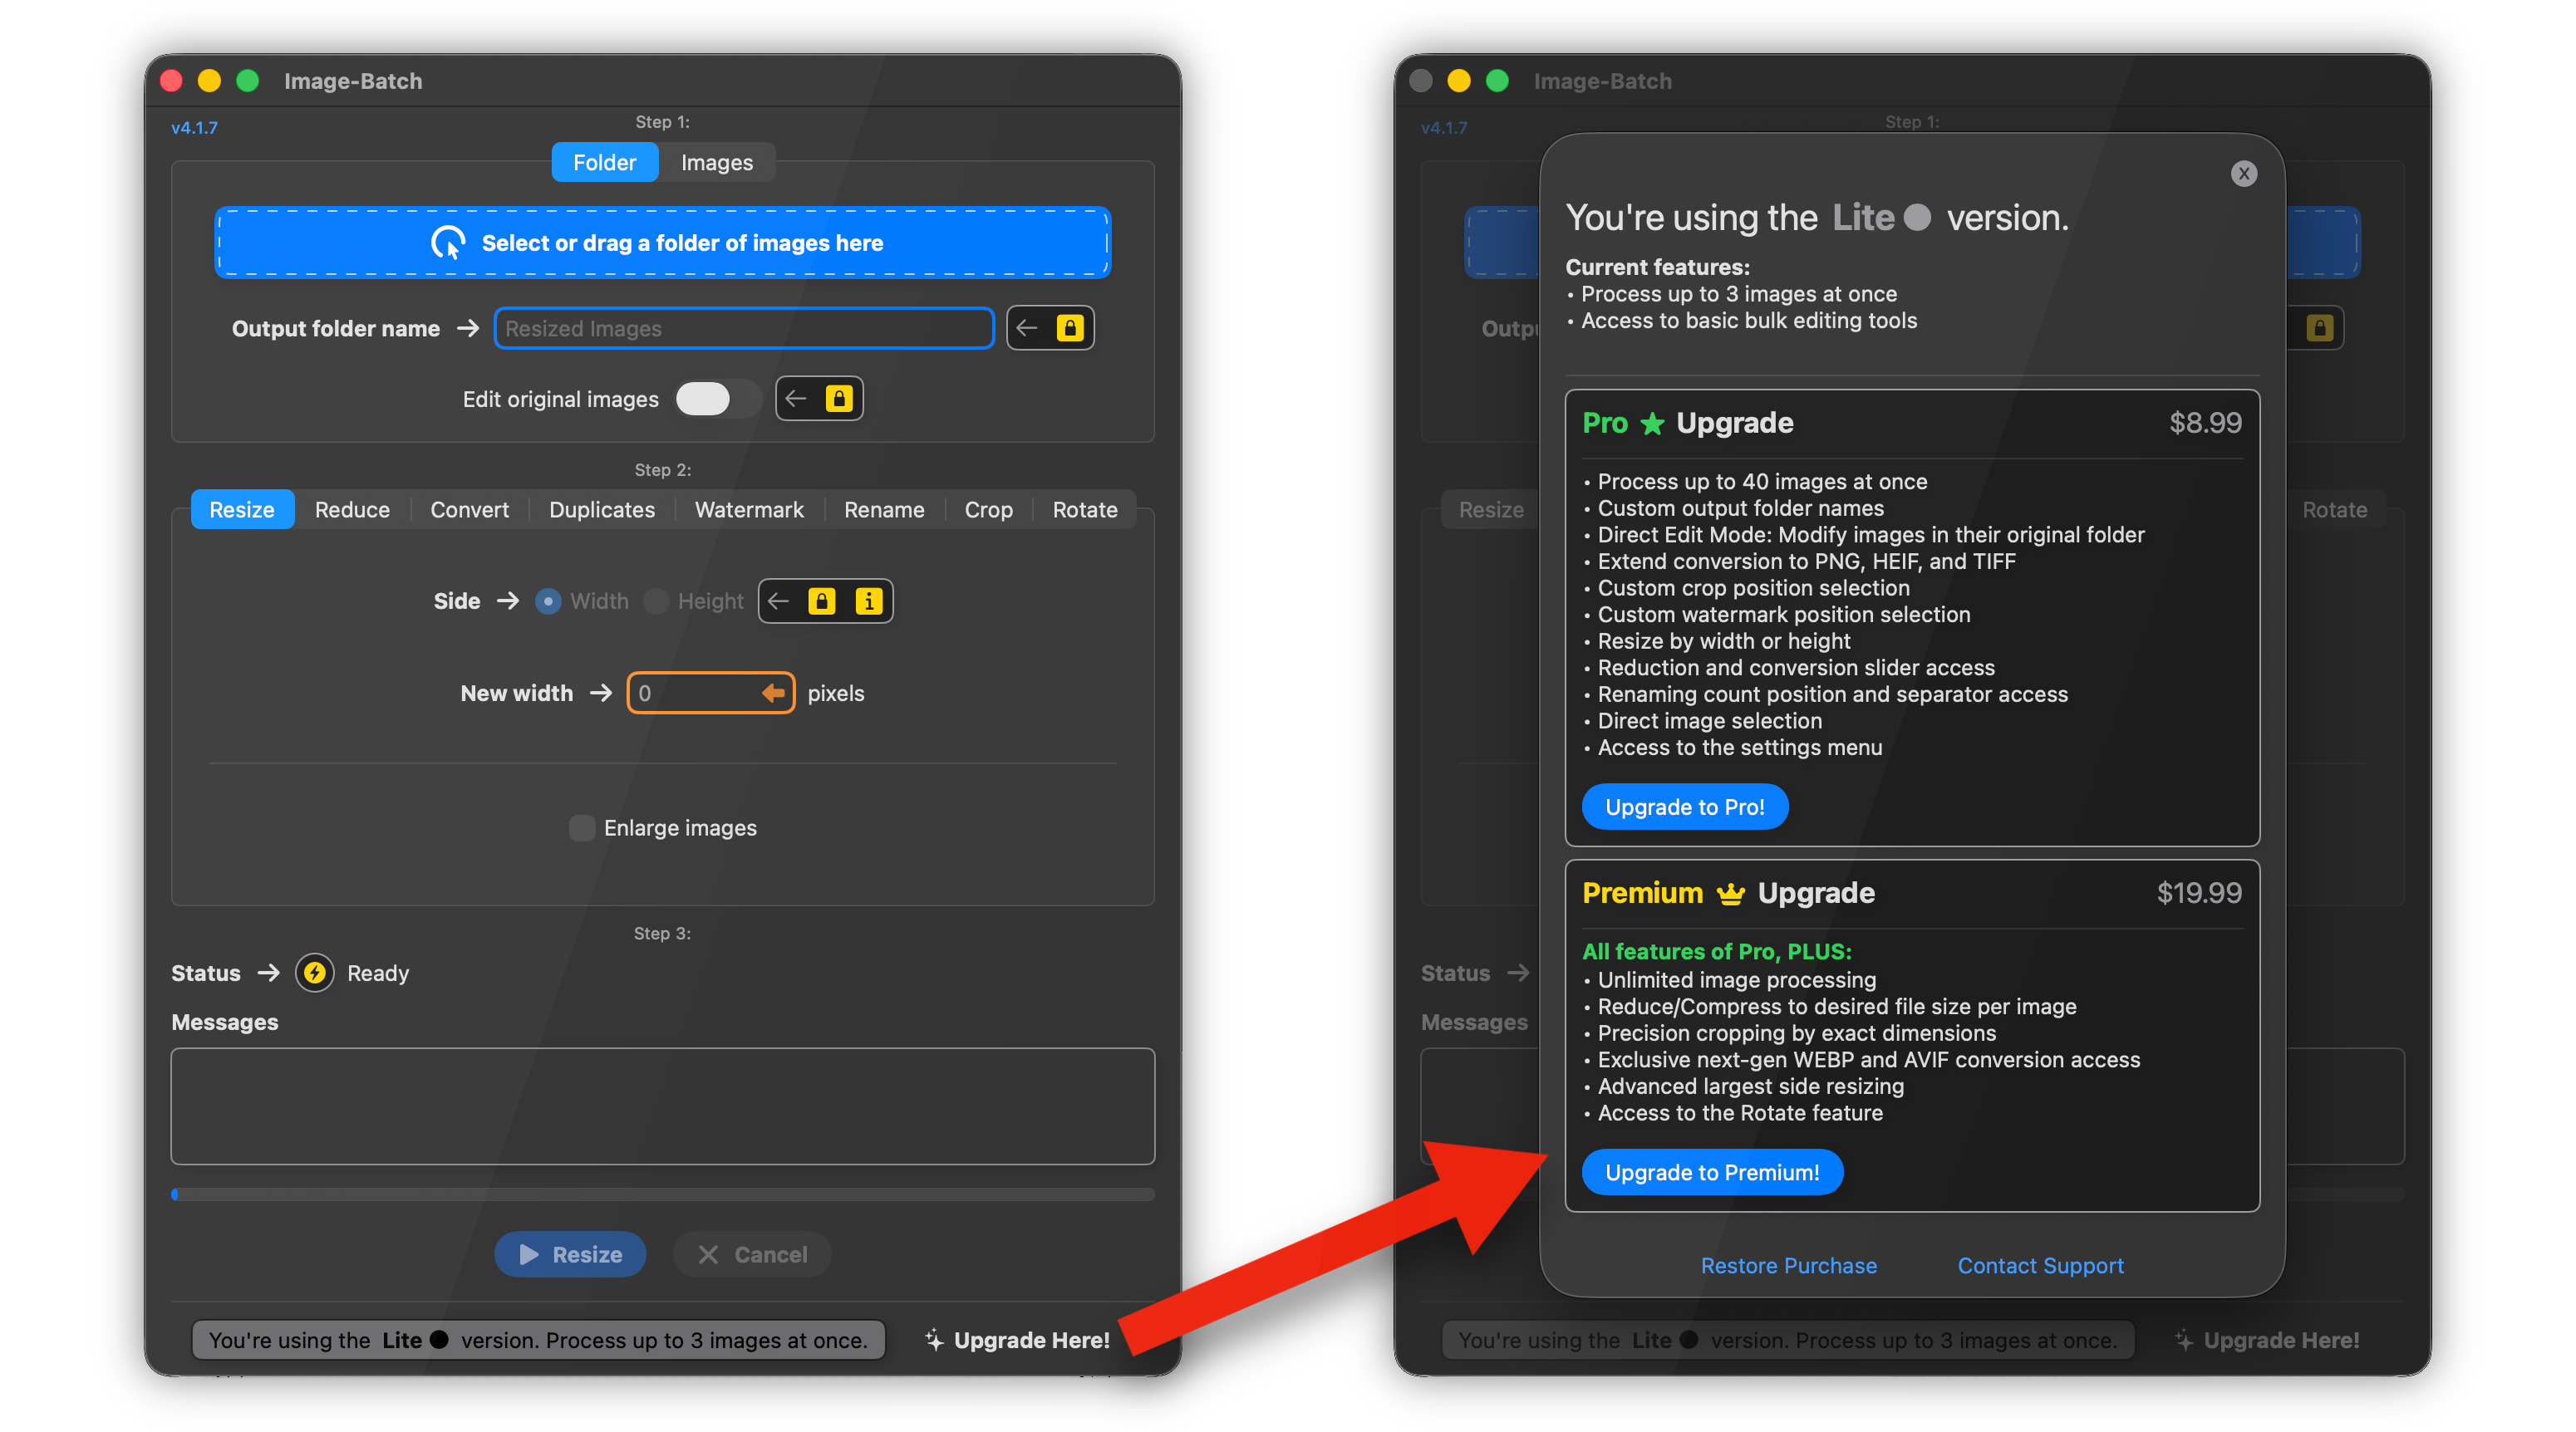Screen dimensions: 2576x1432
Task: Click the Lite version status banner
Action: [538, 1340]
